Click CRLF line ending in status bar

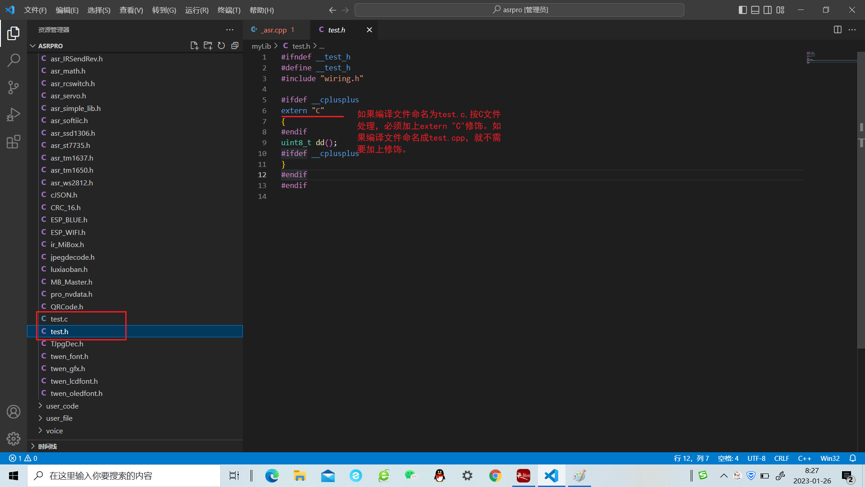point(781,458)
